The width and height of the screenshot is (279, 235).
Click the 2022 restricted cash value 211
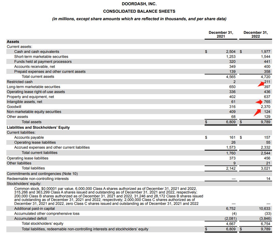267,82
